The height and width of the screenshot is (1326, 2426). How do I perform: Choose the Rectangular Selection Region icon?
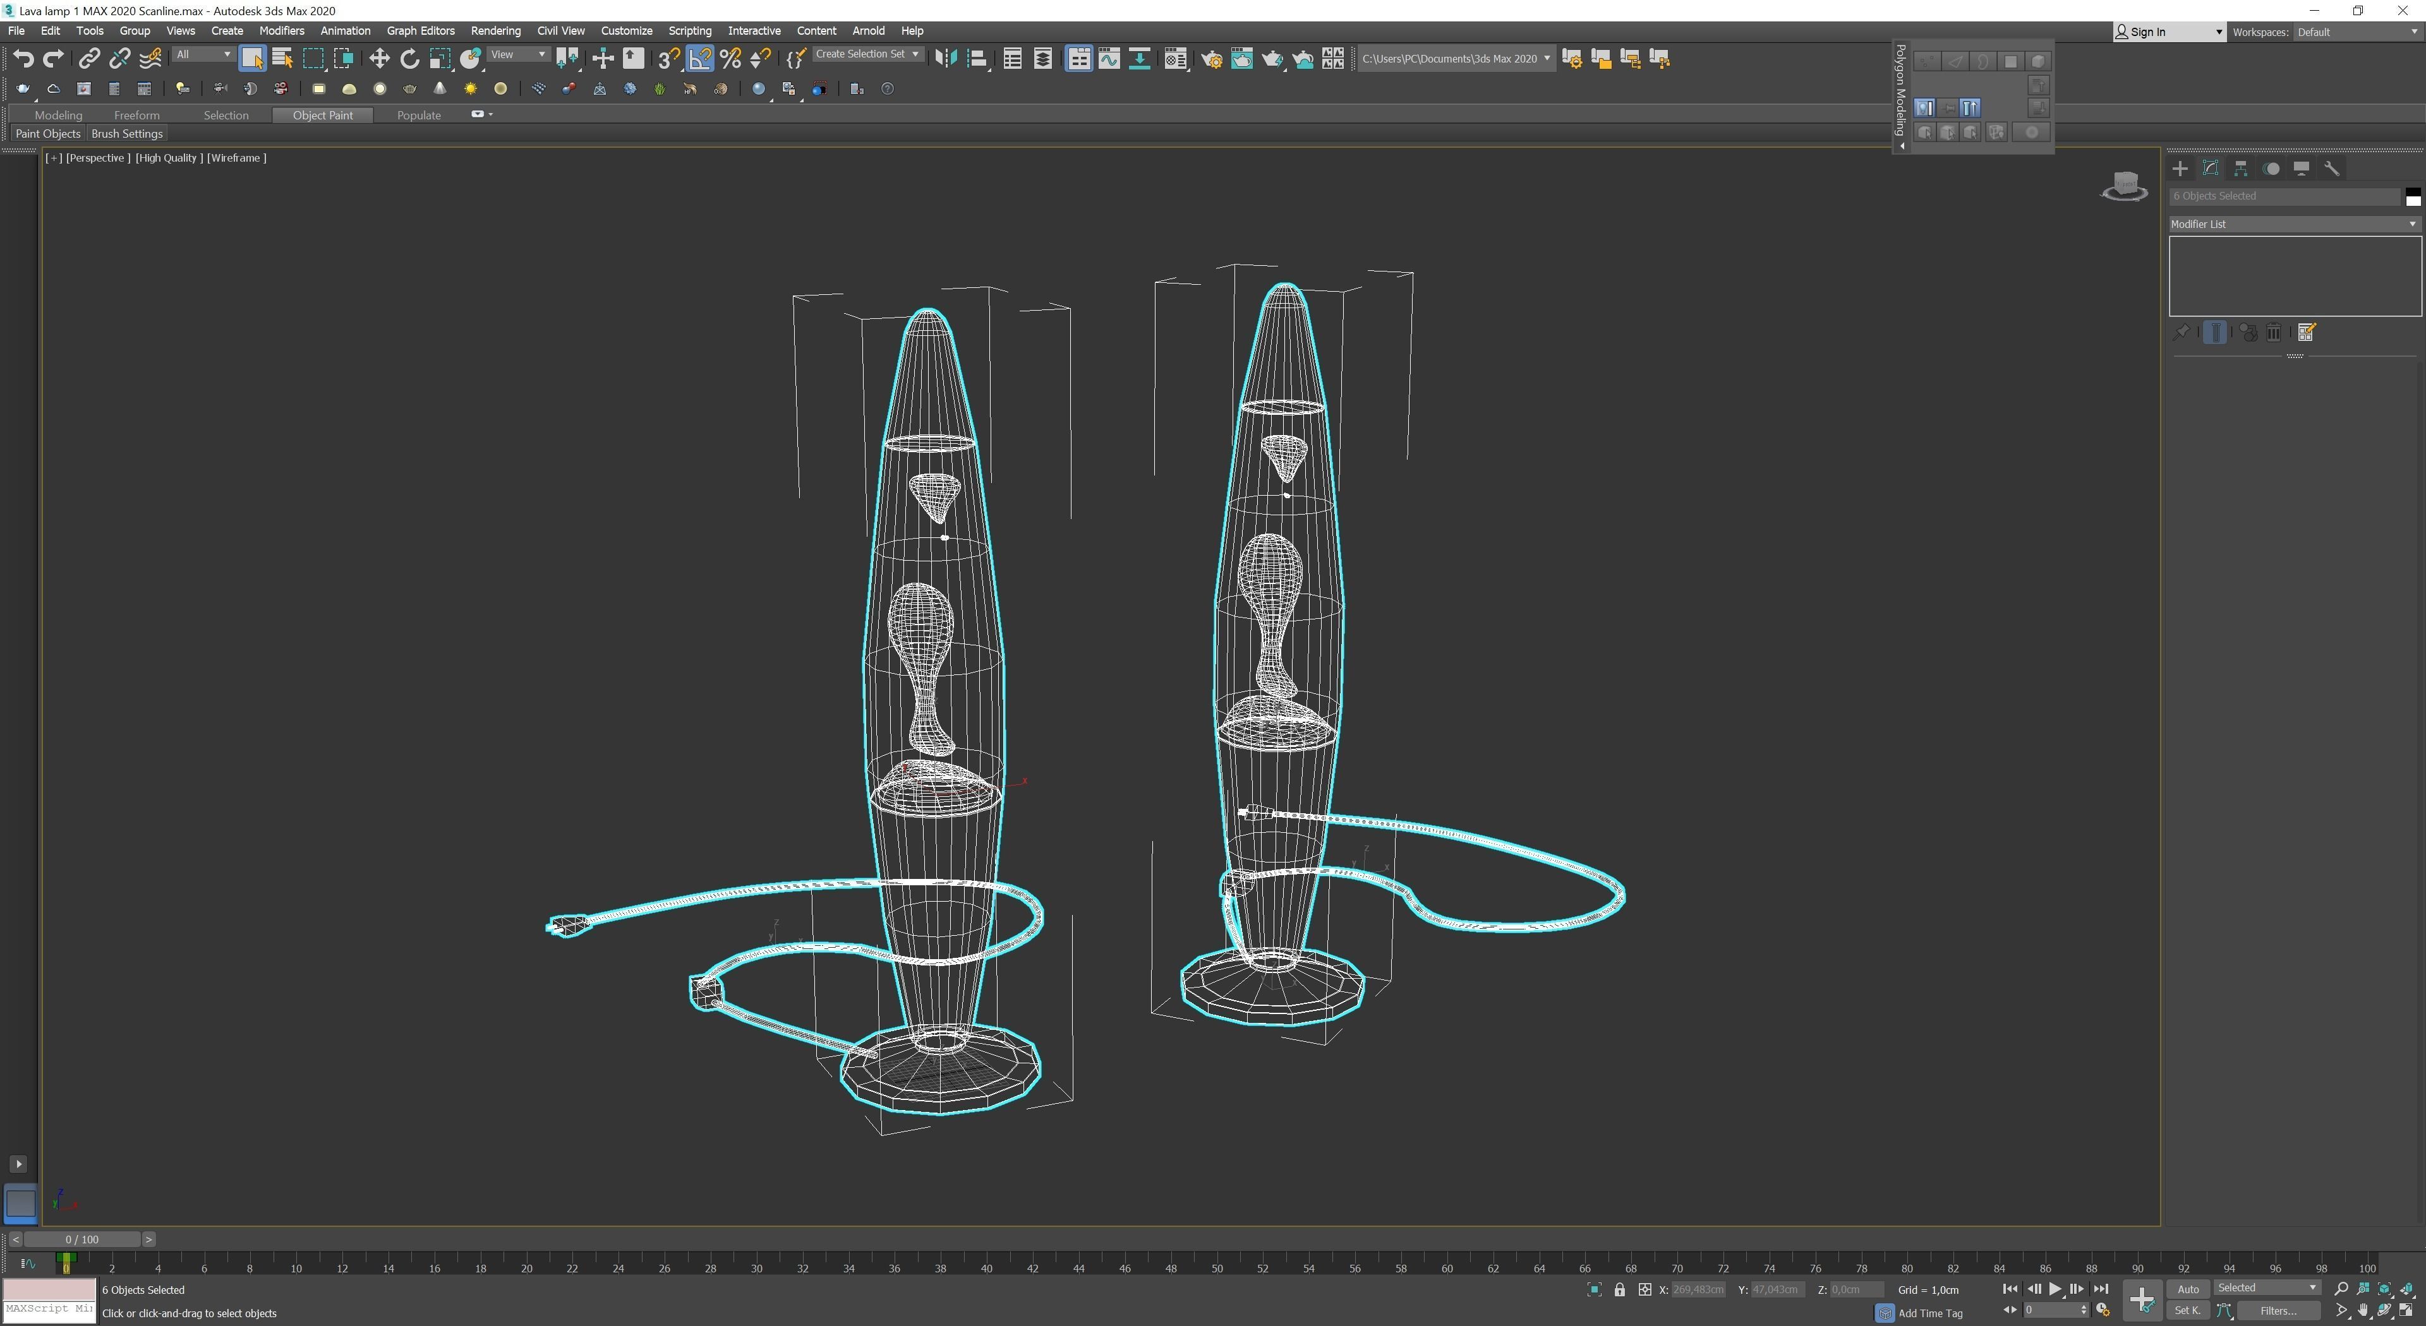click(x=313, y=59)
